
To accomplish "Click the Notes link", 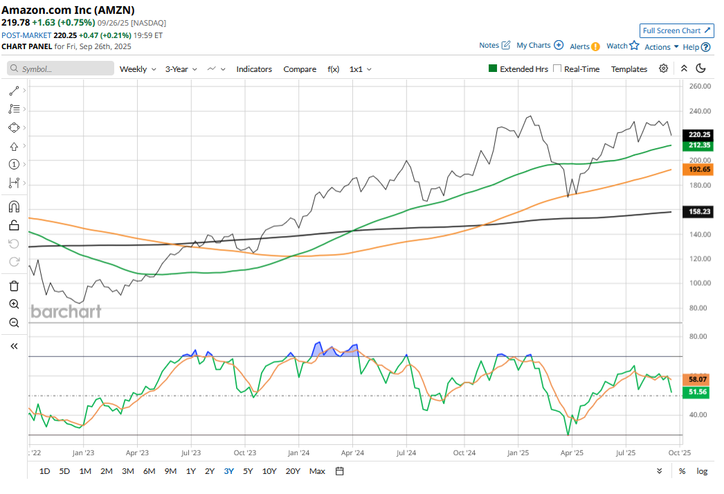I will tap(489, 45).
